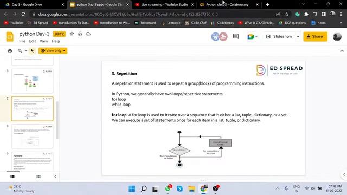Select slide 9 Functions thumbnail

click(x=33, y=161)
